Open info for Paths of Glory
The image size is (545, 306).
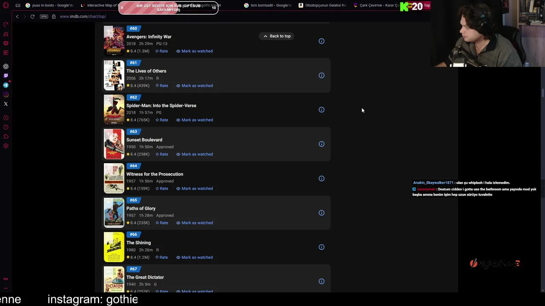(321, 213)
